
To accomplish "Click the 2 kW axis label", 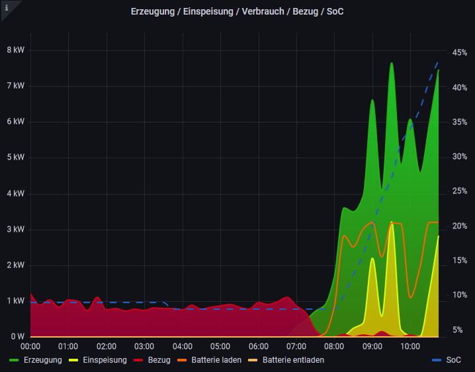I will coord(15,265).
